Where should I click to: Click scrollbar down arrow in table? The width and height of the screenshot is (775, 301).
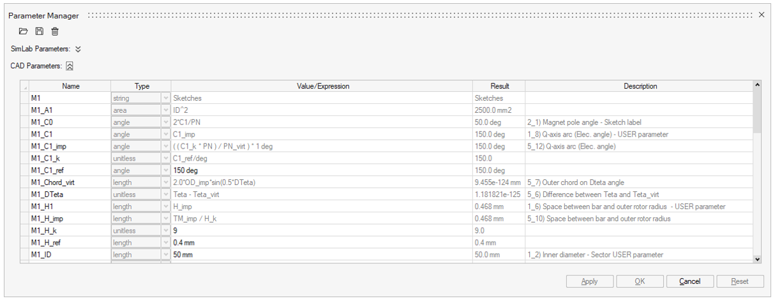758,259
